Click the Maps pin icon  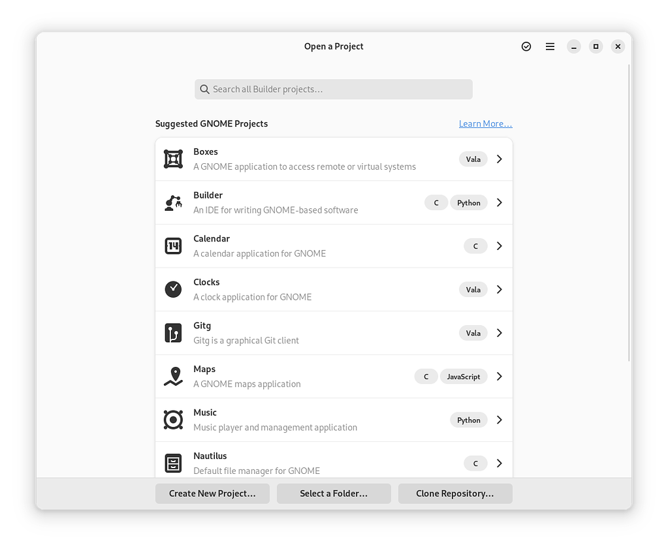pyautogui.click(x=172, y=376)
